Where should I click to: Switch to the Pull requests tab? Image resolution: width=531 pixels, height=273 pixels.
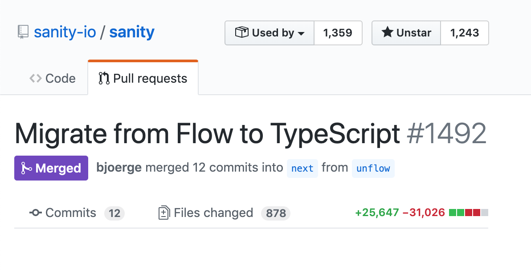point(143,78)
